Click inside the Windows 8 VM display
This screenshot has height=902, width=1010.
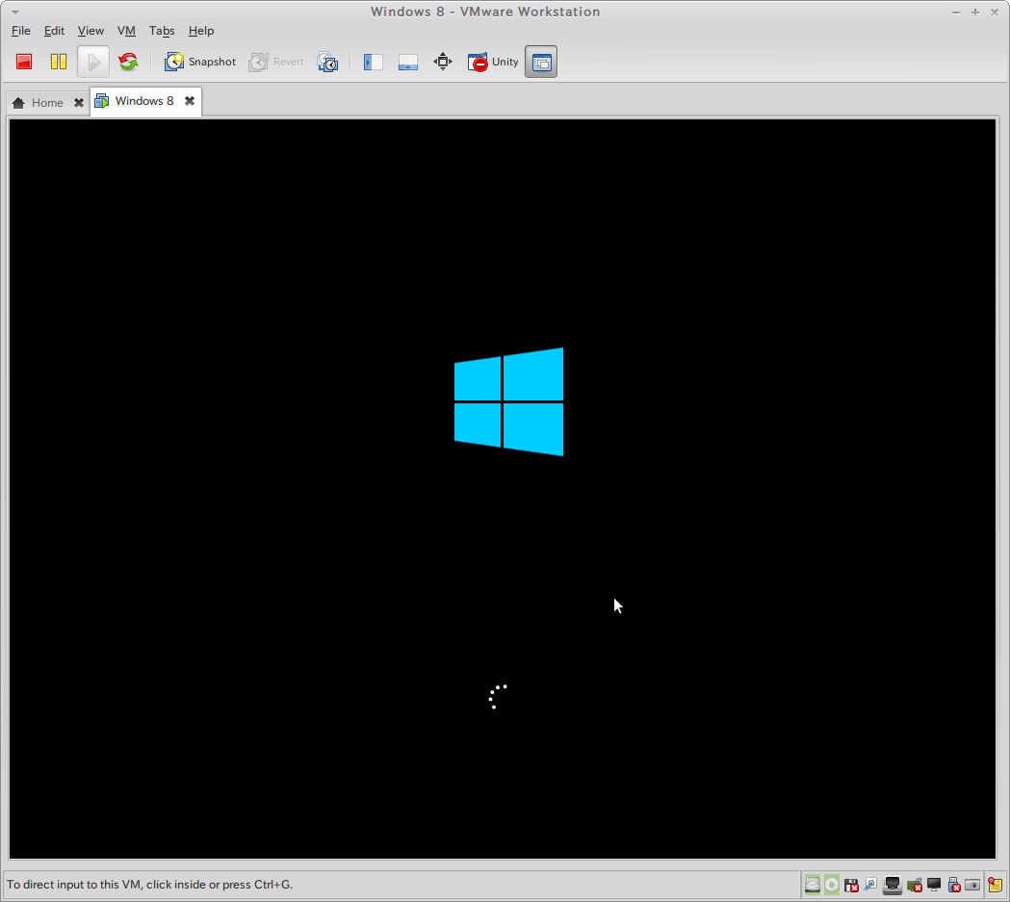(x=503, y=489)
